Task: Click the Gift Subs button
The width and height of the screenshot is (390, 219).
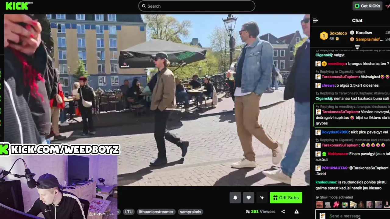Action: [286, 198]
